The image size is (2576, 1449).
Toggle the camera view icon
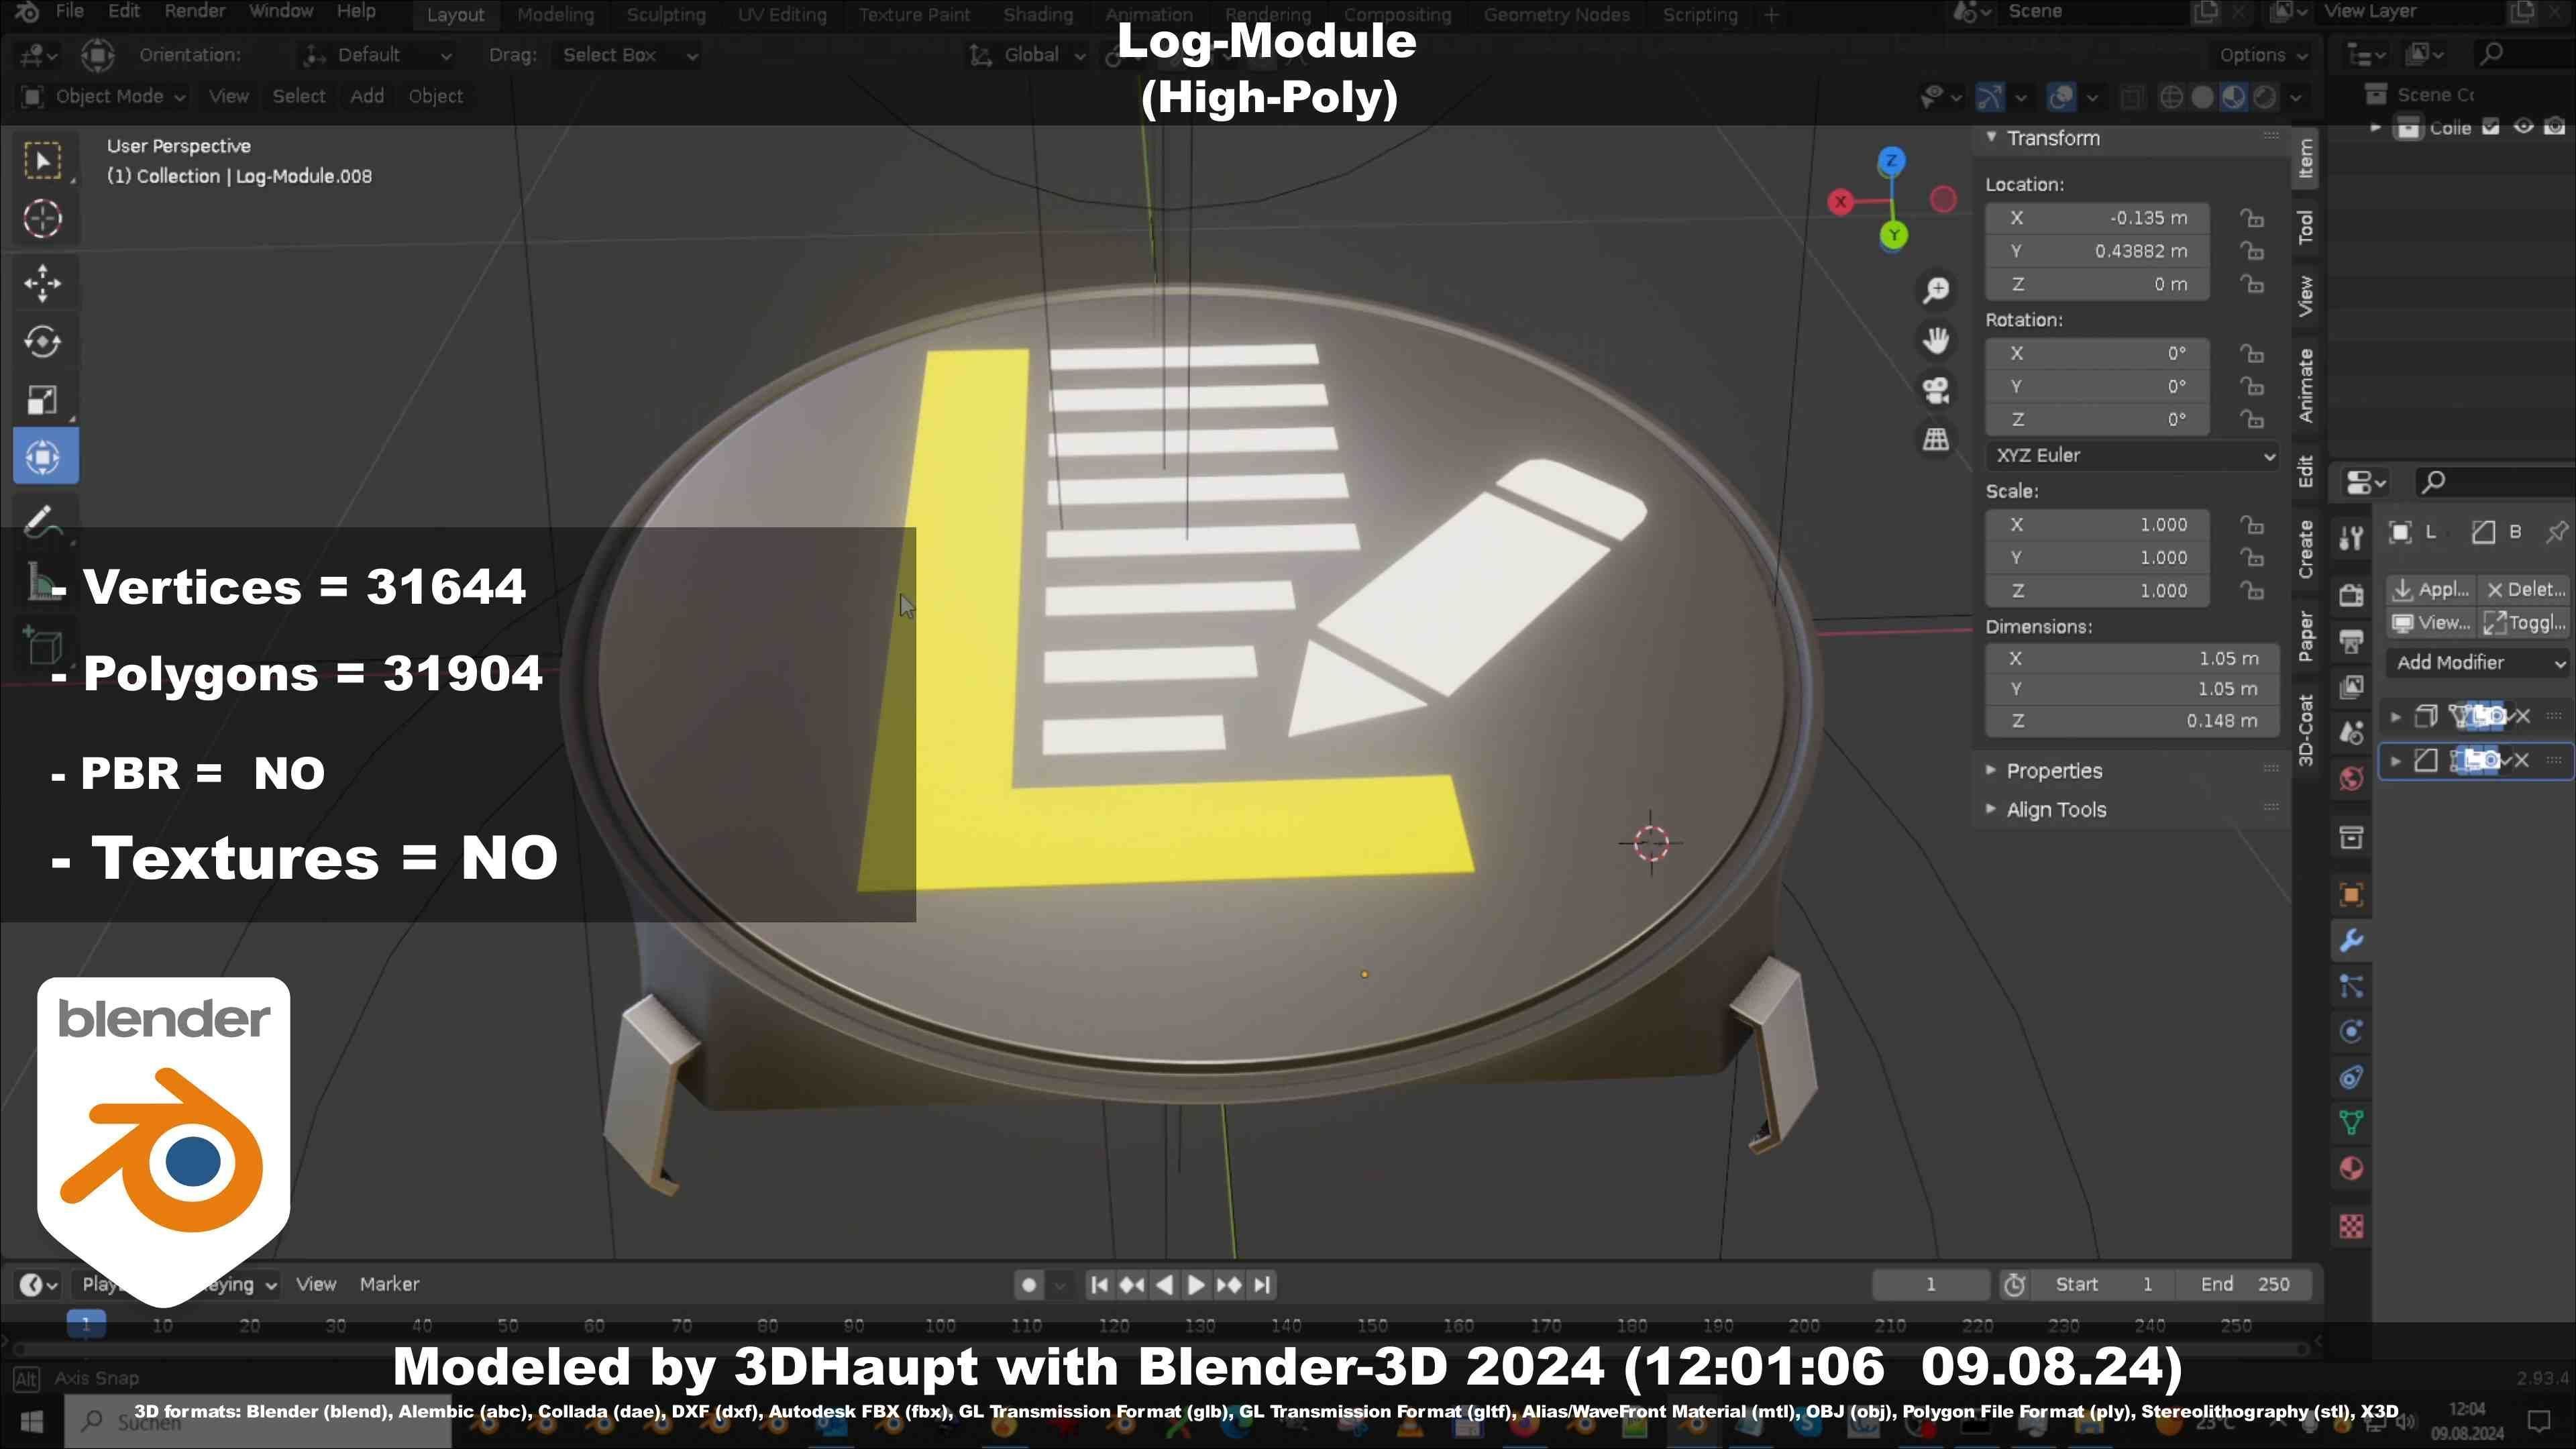pos(1937,390)
